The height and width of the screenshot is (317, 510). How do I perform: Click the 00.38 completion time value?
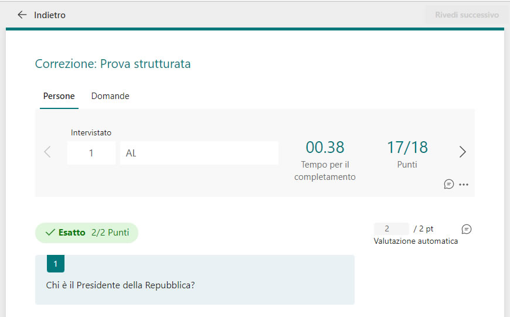click(325, 147)
